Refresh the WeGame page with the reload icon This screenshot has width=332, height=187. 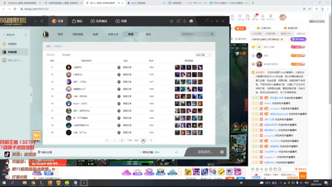click(42, 21)
